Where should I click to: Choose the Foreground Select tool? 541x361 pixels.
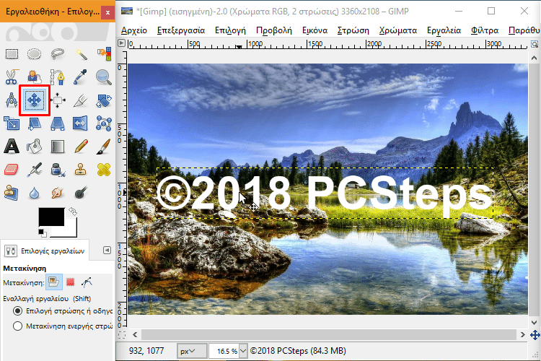34,77
